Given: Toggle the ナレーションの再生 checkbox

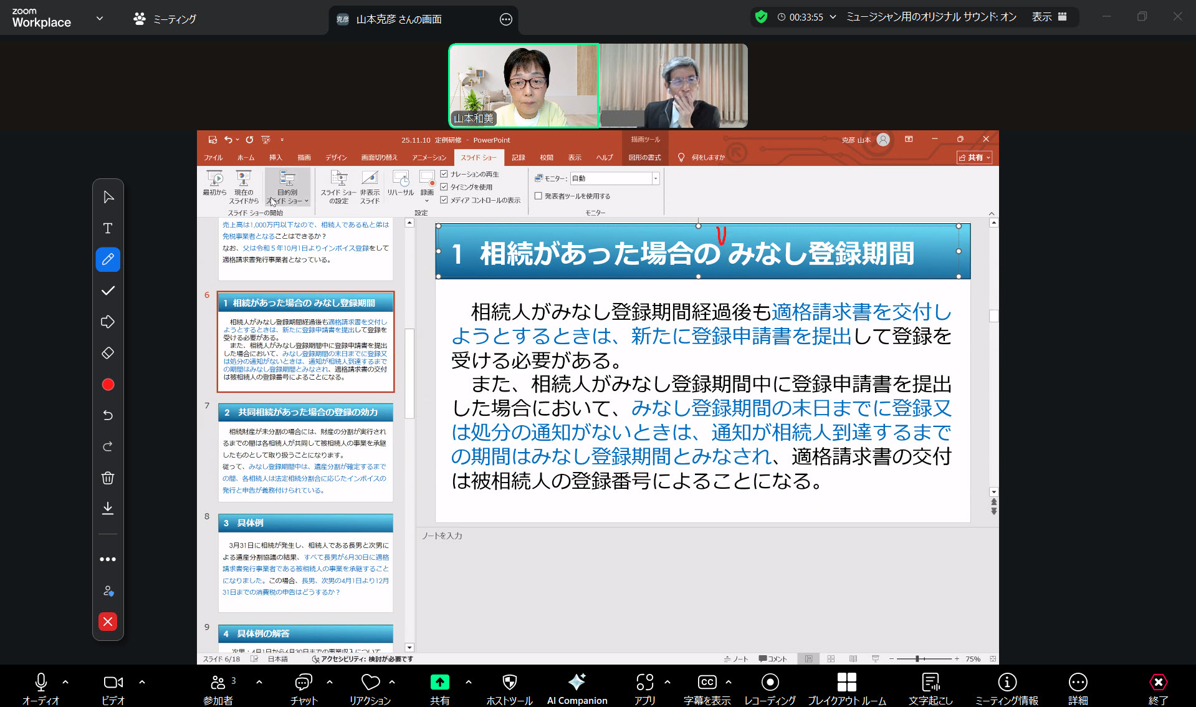Looking at the screenshot, I should tap(444, 174).
